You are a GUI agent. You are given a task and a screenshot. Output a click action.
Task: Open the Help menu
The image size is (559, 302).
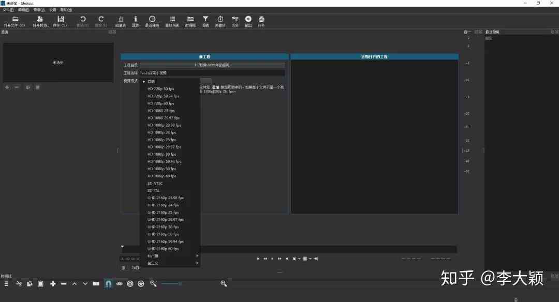pos(66,10)
